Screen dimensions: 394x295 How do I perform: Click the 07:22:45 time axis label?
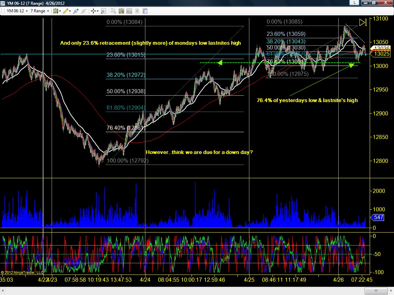(x=362, y=280)
